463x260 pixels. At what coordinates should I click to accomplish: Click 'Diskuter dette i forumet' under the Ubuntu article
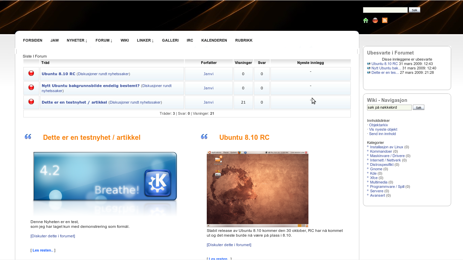[229, 245]
